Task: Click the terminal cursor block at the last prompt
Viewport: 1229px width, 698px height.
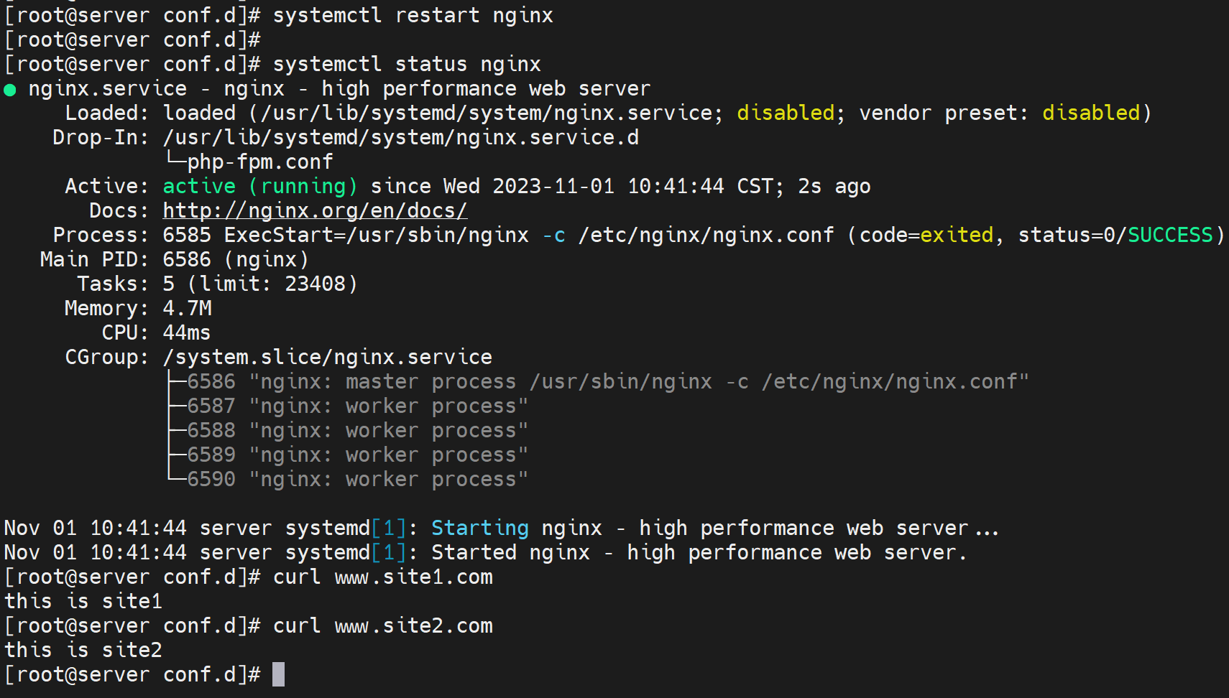Action: [279, 674]
